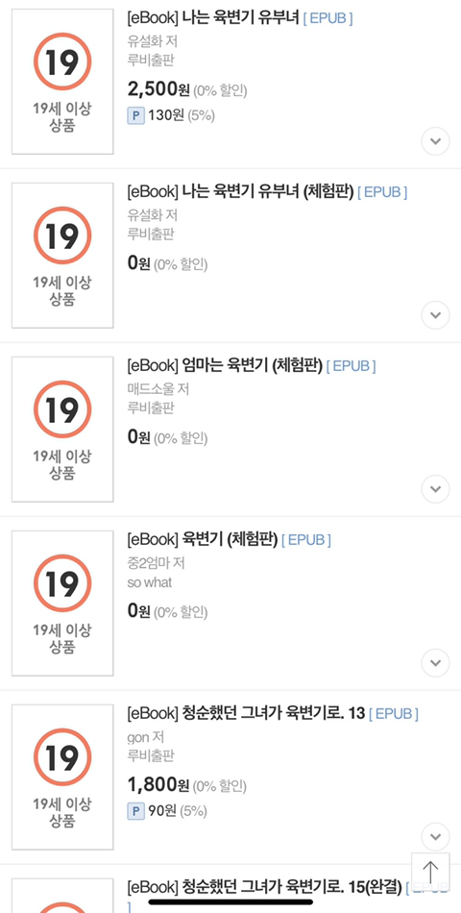Open the 19 badge thumbnail for 중2엄마's book

62,604
